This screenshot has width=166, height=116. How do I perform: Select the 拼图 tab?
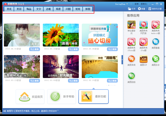click(x=88, y=9)
